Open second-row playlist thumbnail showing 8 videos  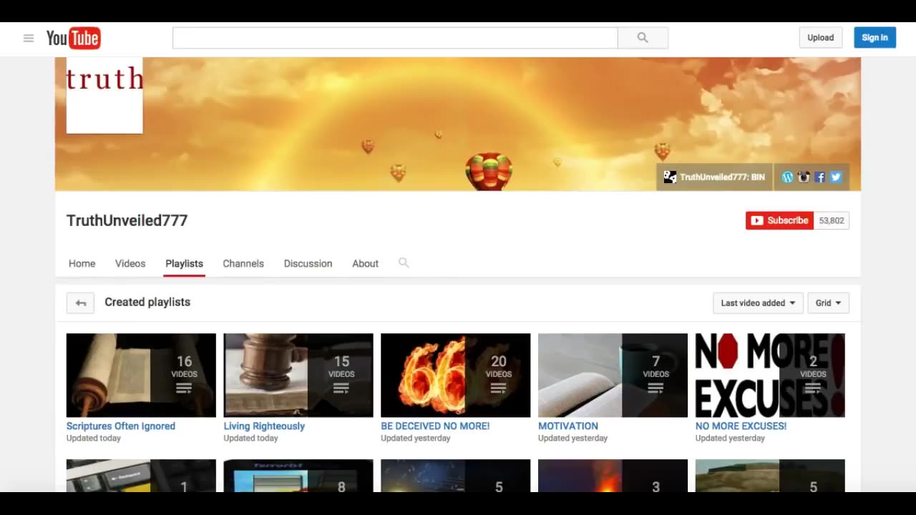[x=298, y=476]
